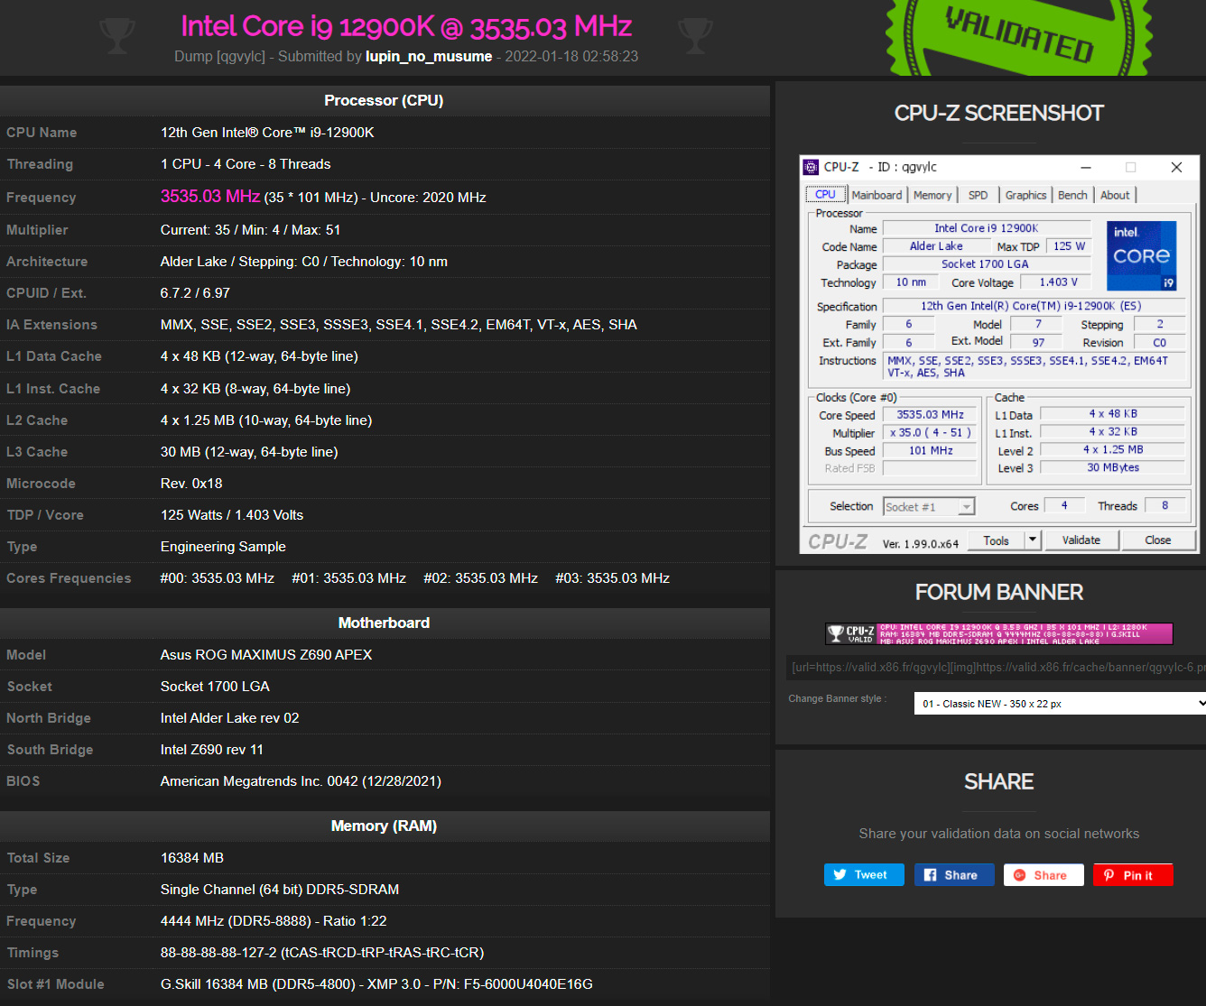Click memory Total Size value 16384 MB
The height and width of the screenshot is (1006, 1206).
point(192,858)
